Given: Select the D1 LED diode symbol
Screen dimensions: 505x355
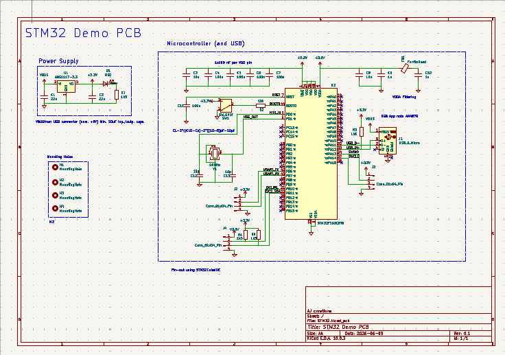Looking at the screenshot, I should [x=106, y=84].
